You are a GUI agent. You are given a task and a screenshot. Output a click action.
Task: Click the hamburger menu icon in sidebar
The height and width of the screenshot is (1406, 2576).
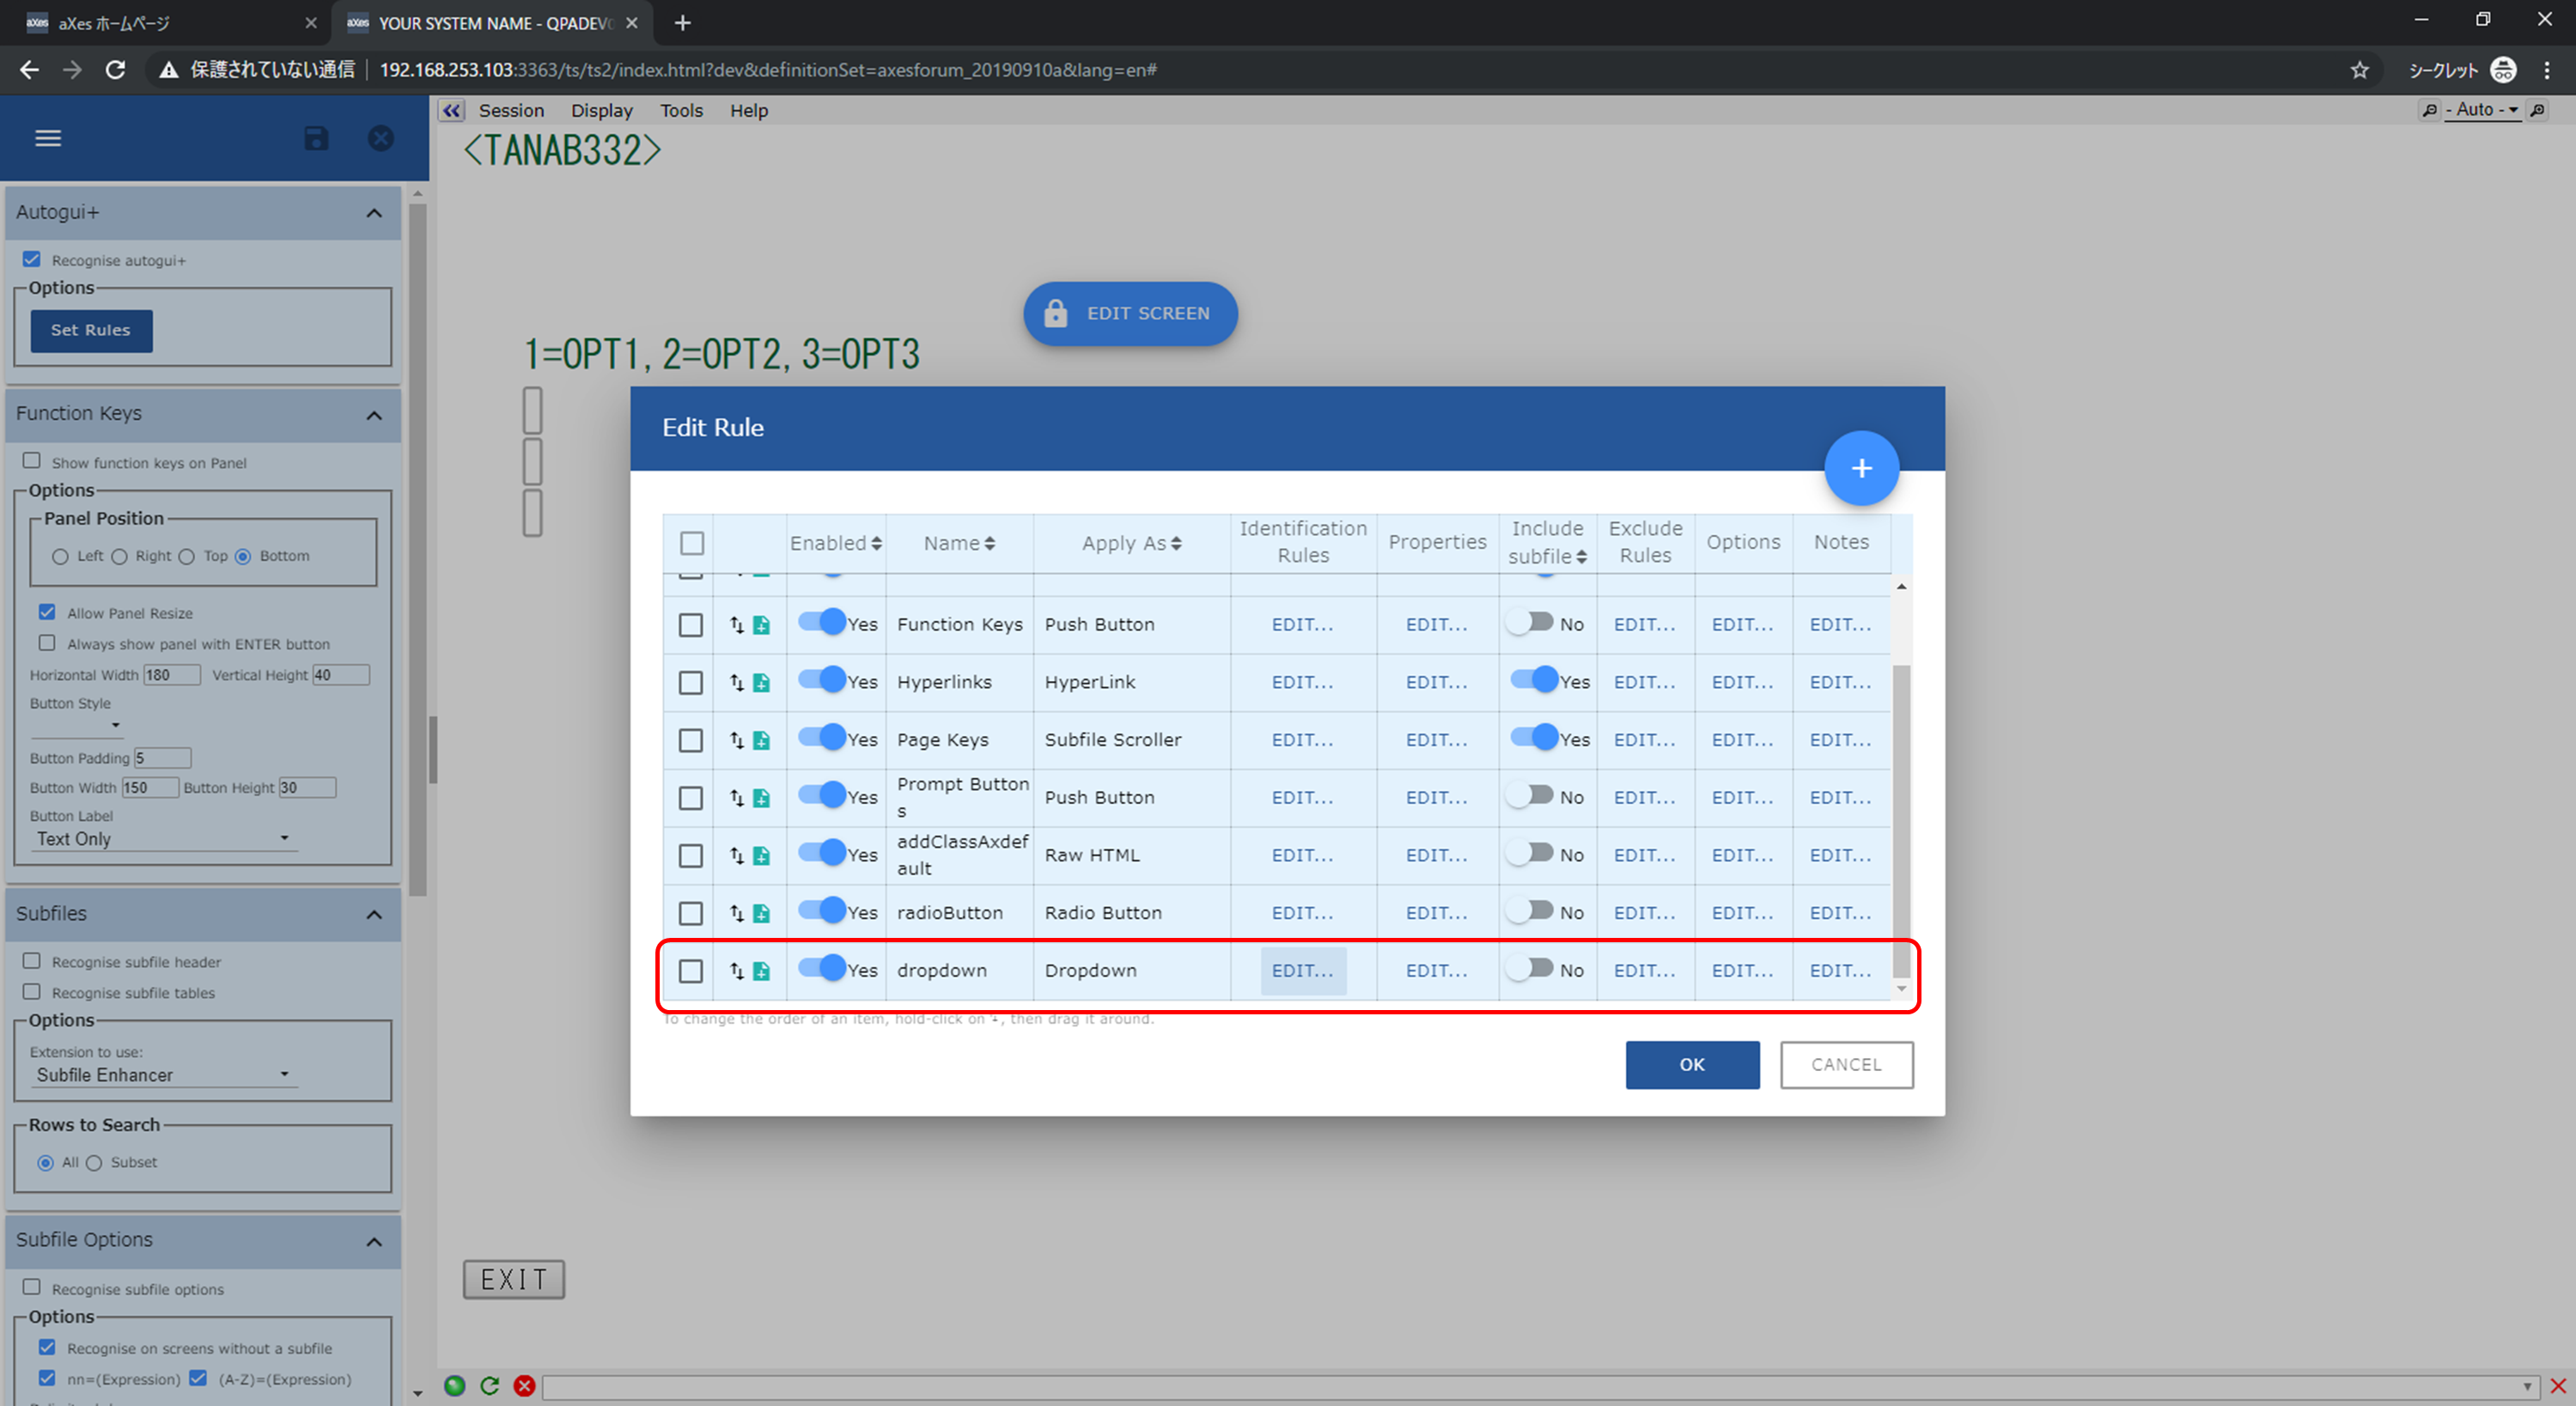click(48, 138)
